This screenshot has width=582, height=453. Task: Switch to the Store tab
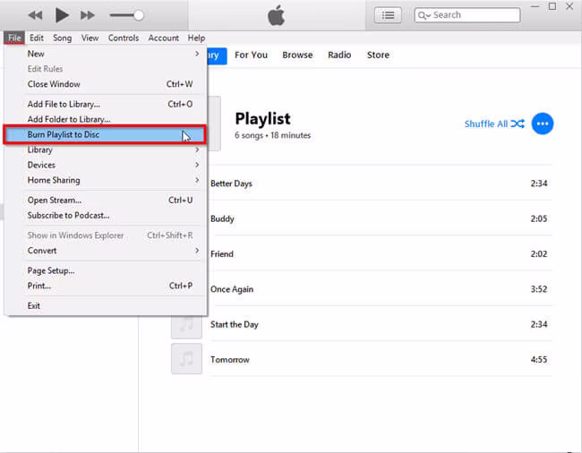pos(378,55)
